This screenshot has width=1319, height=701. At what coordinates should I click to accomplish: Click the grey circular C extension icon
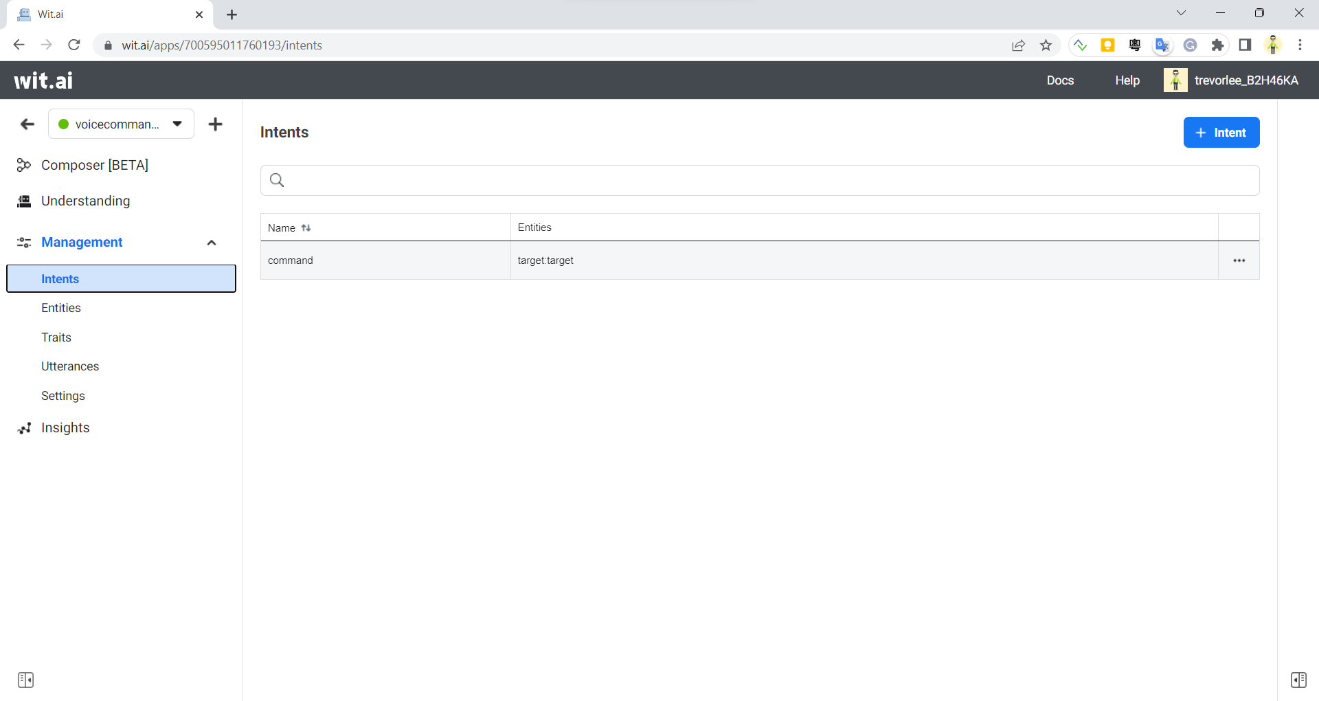(x=1190, y=45)
